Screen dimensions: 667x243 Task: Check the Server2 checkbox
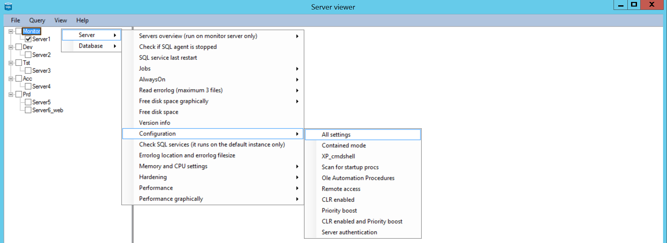(28, 55)
